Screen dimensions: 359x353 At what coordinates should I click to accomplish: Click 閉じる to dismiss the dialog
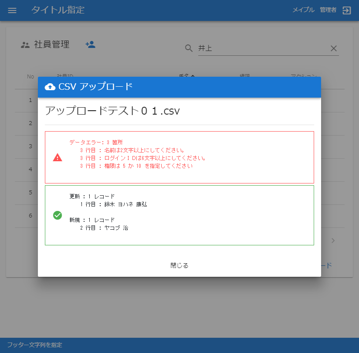pyautogui.click(x=179, y=265)
